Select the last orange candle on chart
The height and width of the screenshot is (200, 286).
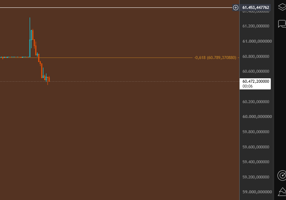click(49, 79)
